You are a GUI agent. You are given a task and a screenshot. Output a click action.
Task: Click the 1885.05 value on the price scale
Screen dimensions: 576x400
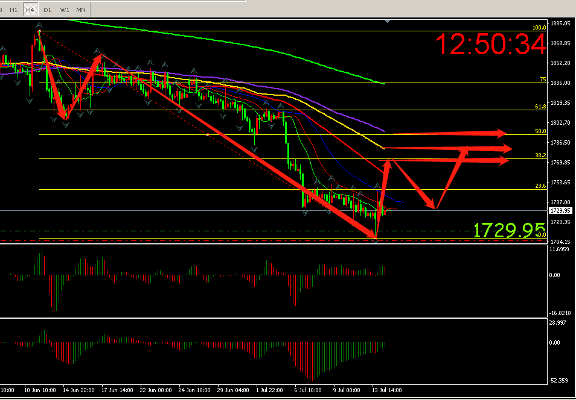[x=561, y=23]
